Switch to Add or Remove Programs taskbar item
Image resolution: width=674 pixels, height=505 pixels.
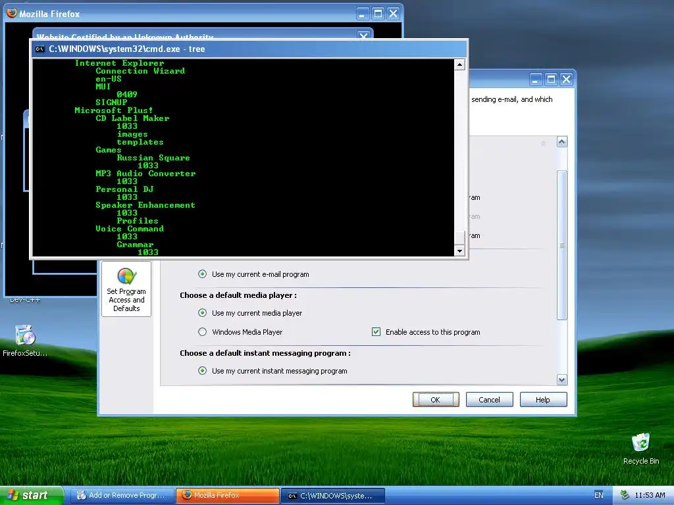coord(121,495)
